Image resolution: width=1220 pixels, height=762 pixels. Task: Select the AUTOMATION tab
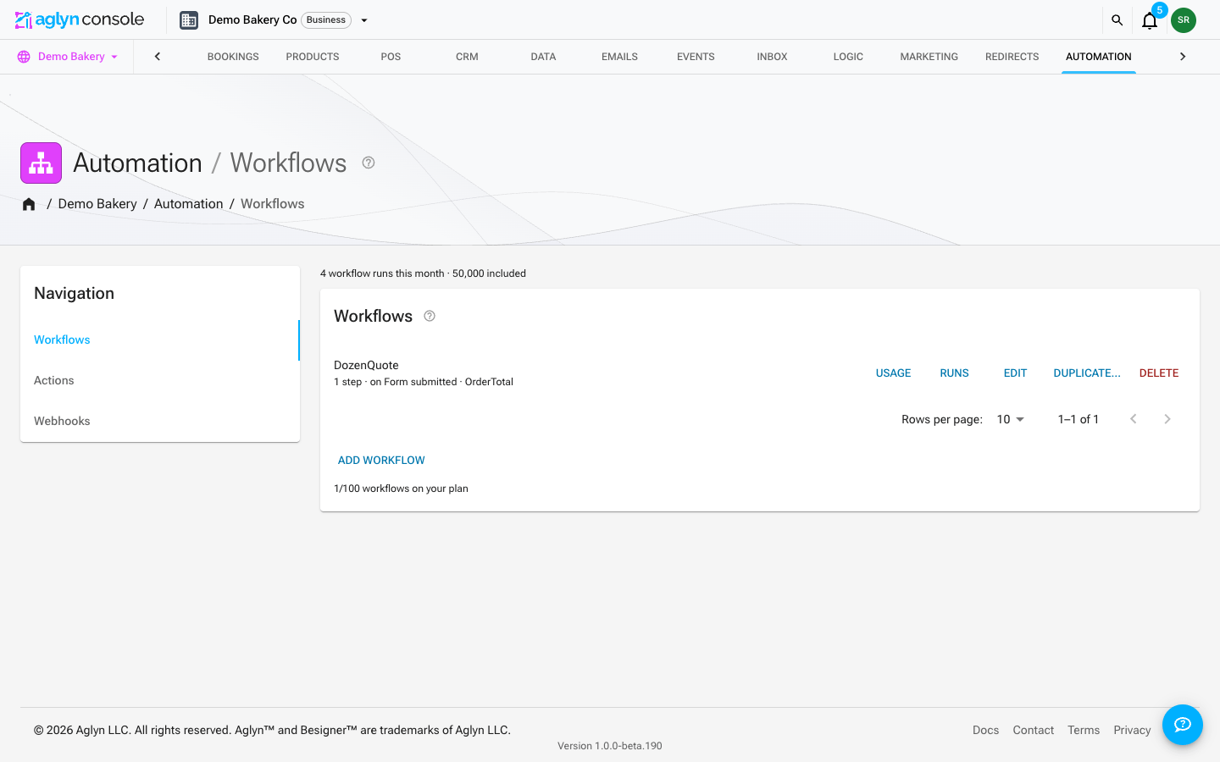pyautogui.click(x=1099, y=57)
